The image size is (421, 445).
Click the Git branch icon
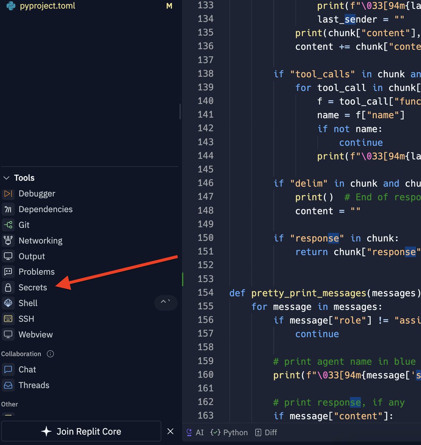[8, 225]
